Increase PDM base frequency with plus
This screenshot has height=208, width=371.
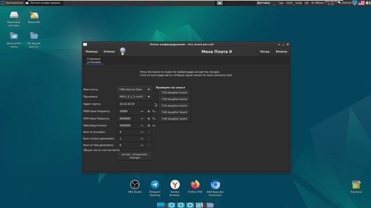[148, 118]
